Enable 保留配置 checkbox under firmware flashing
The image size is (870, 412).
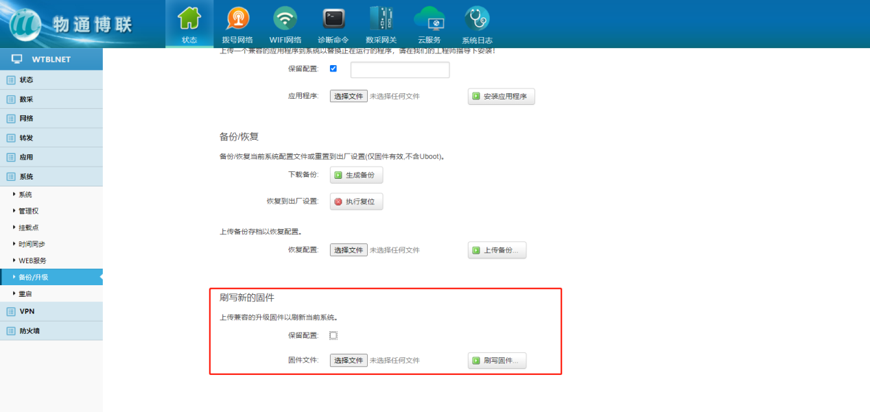[333, 335]
